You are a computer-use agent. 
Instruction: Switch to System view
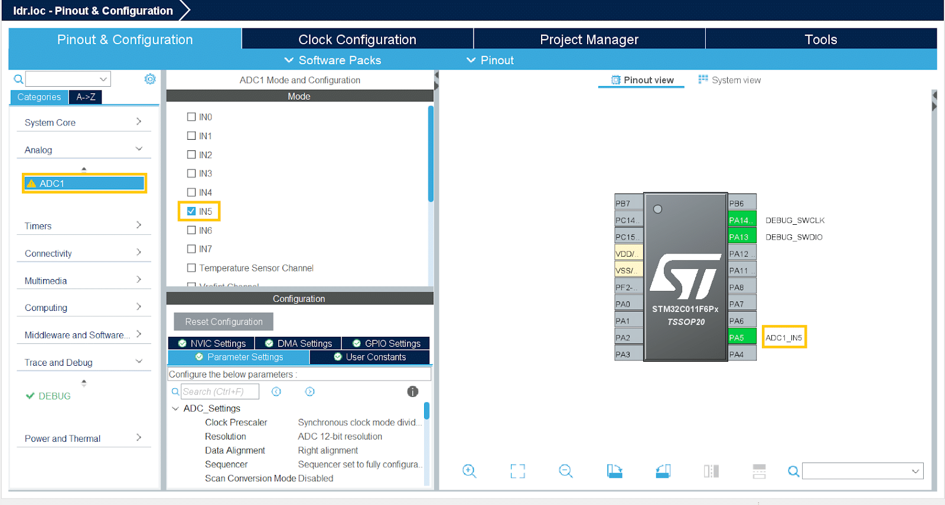(x=729, y=80)
